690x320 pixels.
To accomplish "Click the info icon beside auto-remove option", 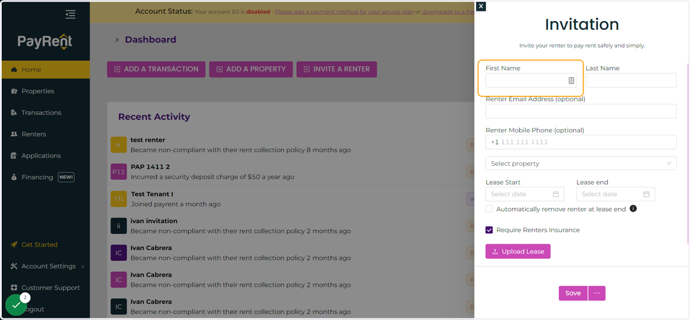I will 633,209.
